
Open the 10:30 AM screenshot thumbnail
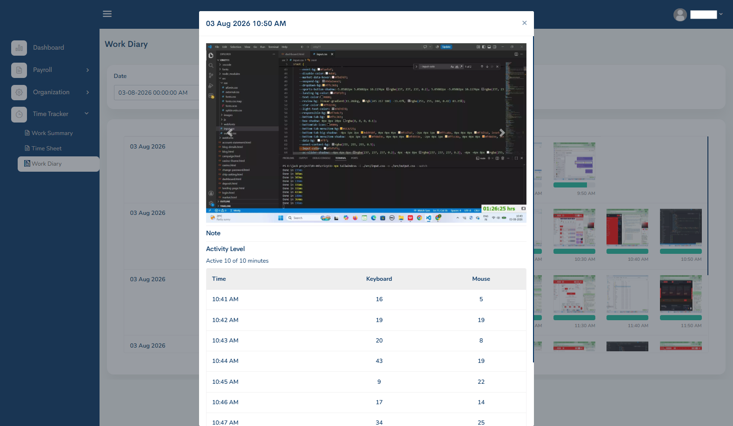coord(574,228)
